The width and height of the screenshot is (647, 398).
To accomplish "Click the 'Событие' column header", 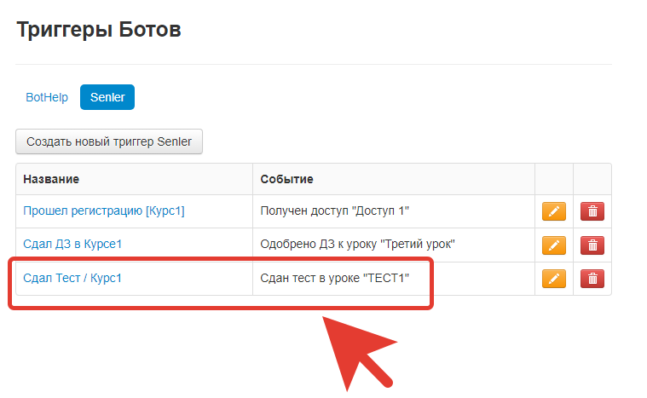I will [x=286, y=179].
